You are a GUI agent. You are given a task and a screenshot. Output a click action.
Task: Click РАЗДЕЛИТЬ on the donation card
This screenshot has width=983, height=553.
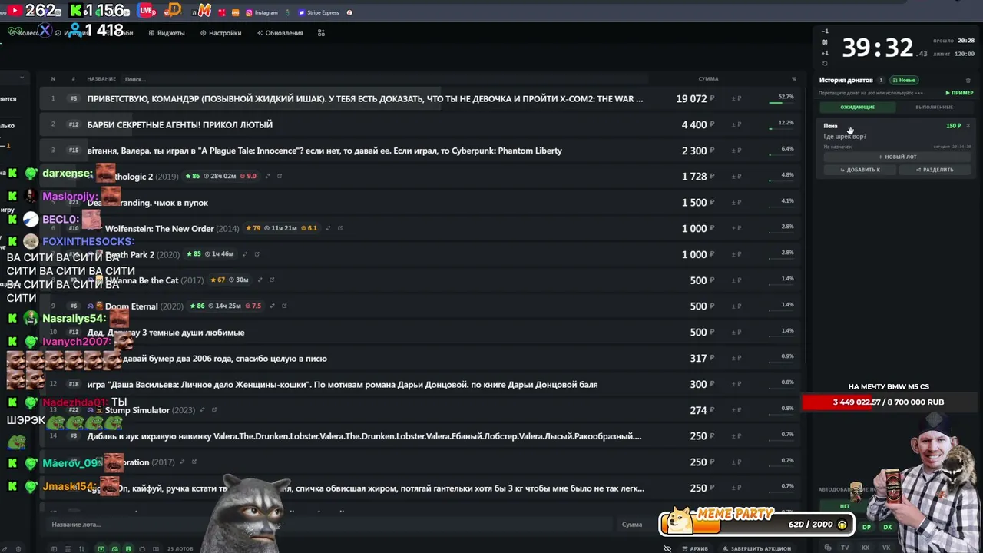(x=935, y=170)
